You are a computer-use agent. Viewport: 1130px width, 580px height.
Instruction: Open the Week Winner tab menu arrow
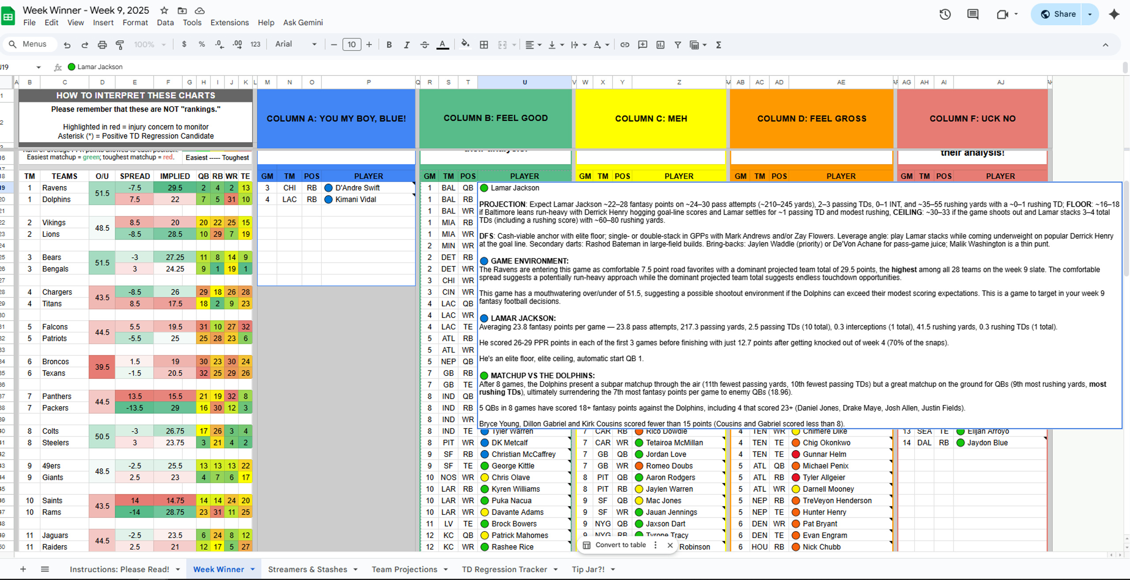coord(252,569)
